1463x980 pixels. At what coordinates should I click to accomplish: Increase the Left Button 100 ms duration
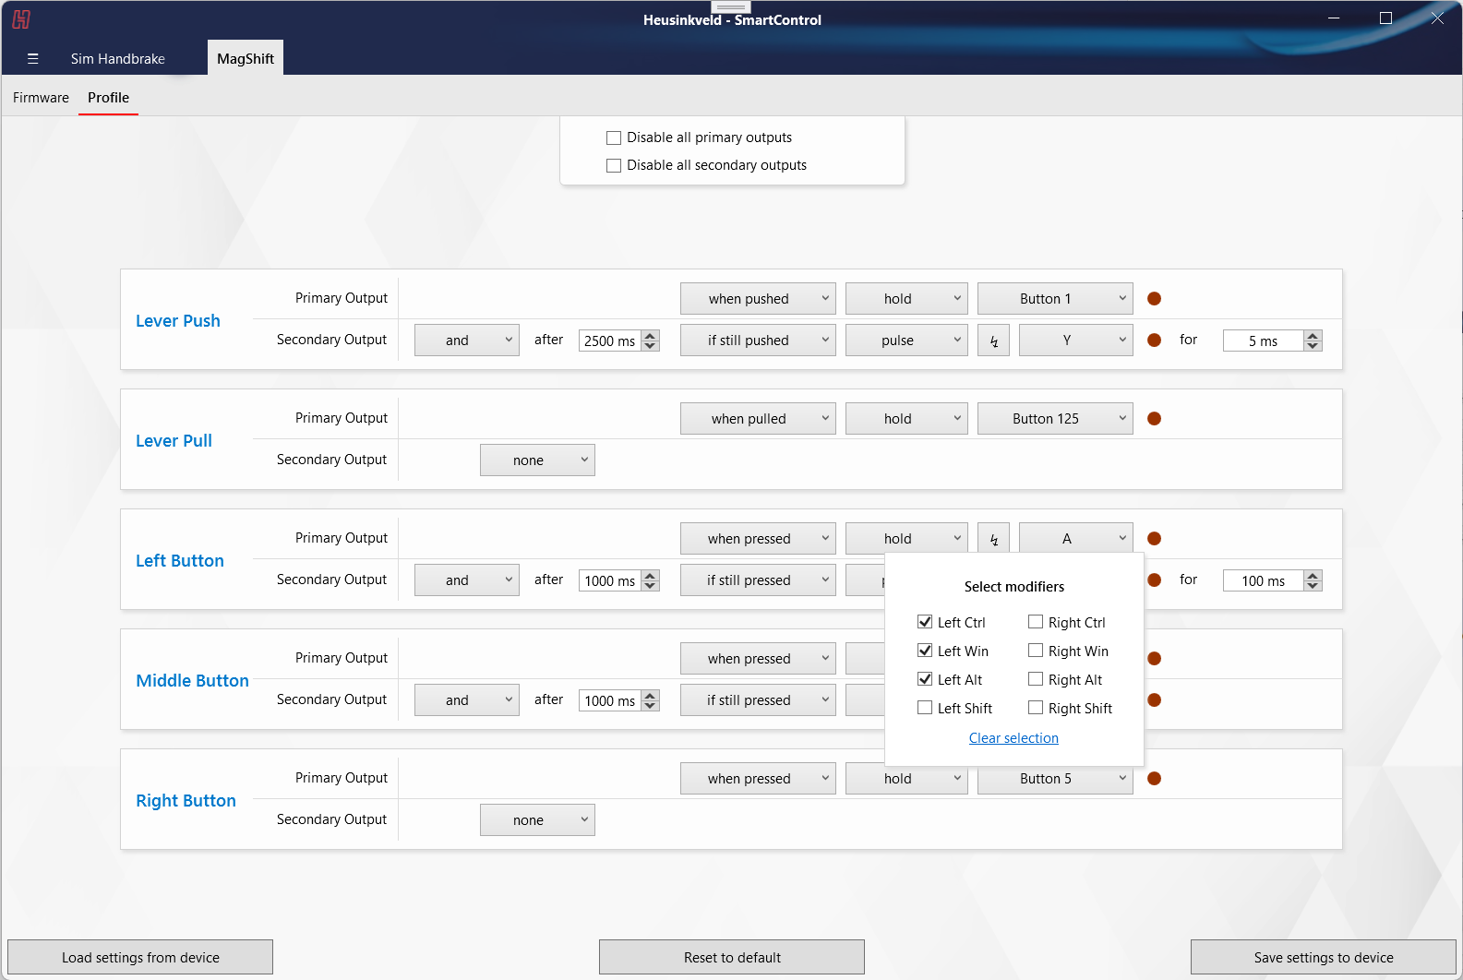coord(1313,576)
